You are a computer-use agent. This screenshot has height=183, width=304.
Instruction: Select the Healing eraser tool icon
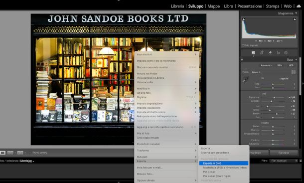[270, 52]
